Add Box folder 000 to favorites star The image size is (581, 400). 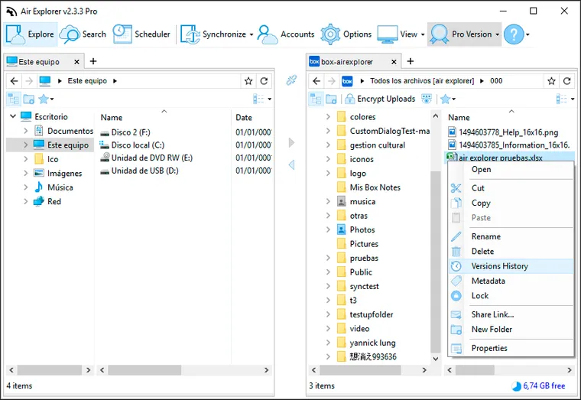[551, 81]
